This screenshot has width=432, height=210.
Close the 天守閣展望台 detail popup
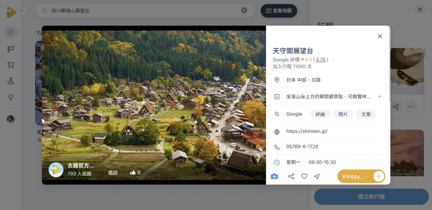click(x=380, y=36)
